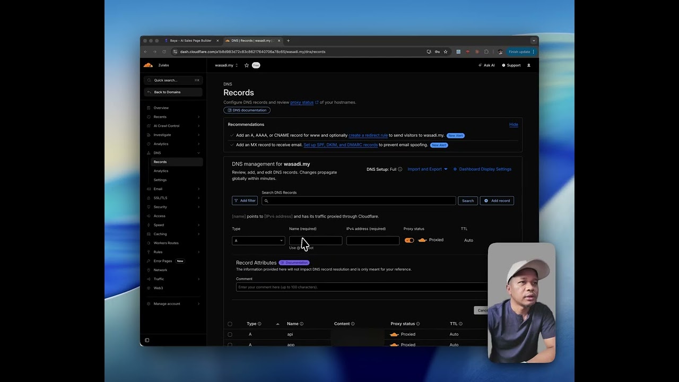Check the select-all records checkbox
Viewport: 679px width, 382px height.
(230, 324)
